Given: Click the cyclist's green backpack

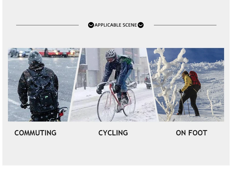Looking at the screenshot, I should pyautogui.click(x=125, y=59).
